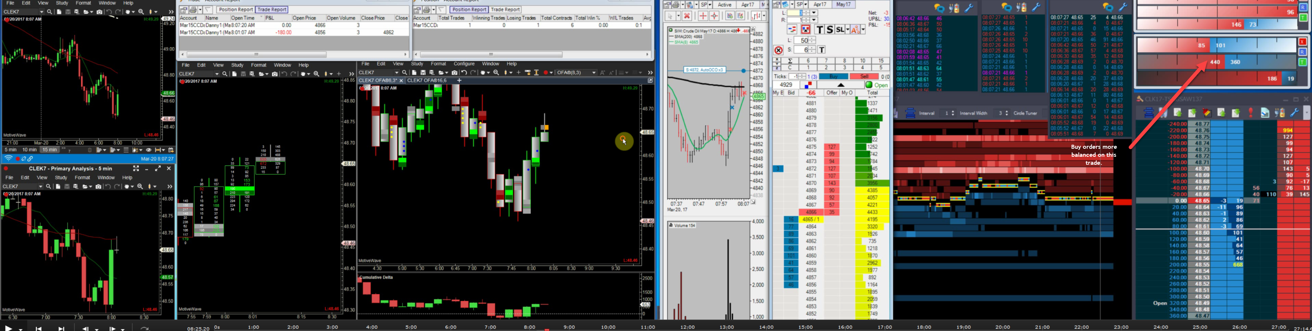Click the large S button in the DOM order toolbar
The height and width of the screenshot is (331, 1312).
click(x=830, y=29)
